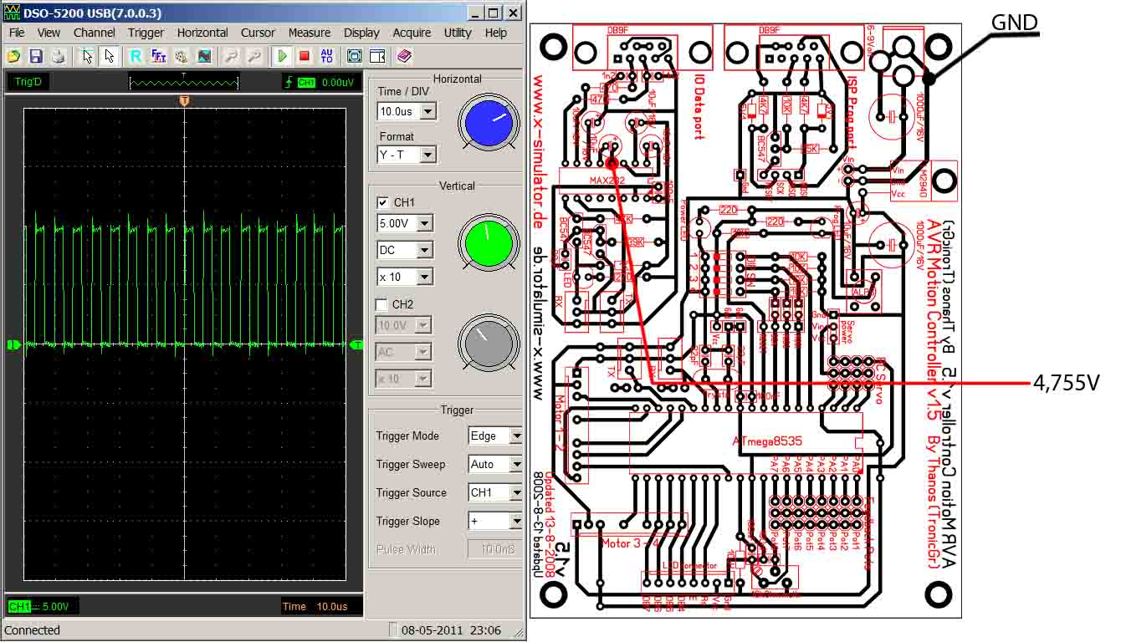Open the Display menu
This screenshot has height=642, width=1121.
point(361,33)
